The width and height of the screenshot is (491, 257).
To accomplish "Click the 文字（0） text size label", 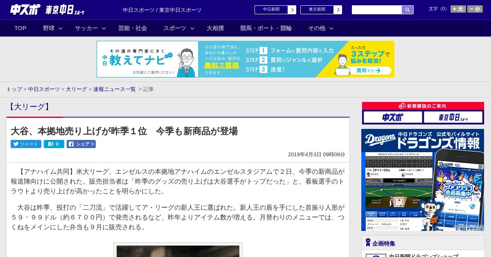I will pyautogui.click(x=438, y=9).
